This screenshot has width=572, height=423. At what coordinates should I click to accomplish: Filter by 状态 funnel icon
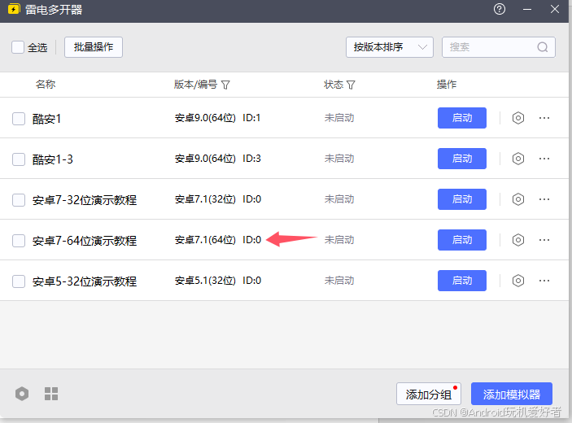pos(351,85)
